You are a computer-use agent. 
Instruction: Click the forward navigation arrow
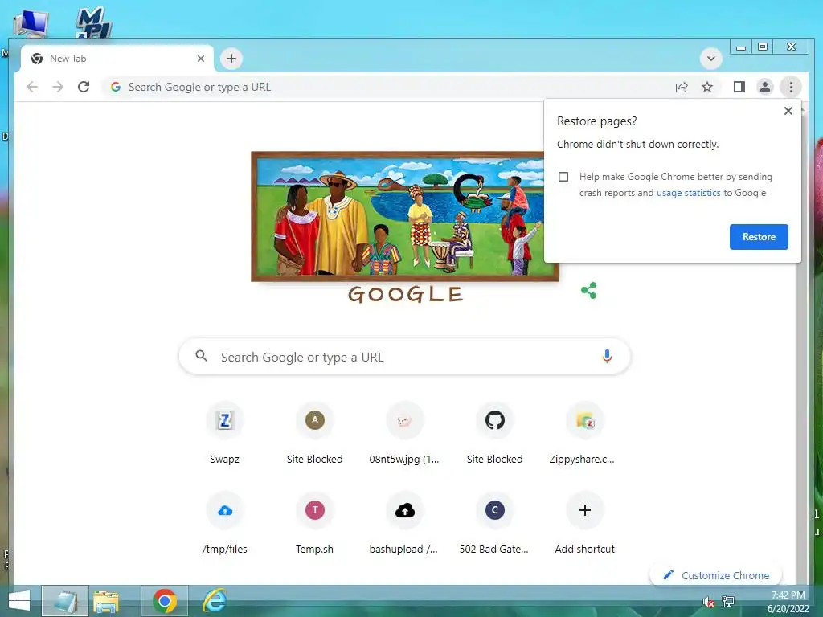coord(58,87)
